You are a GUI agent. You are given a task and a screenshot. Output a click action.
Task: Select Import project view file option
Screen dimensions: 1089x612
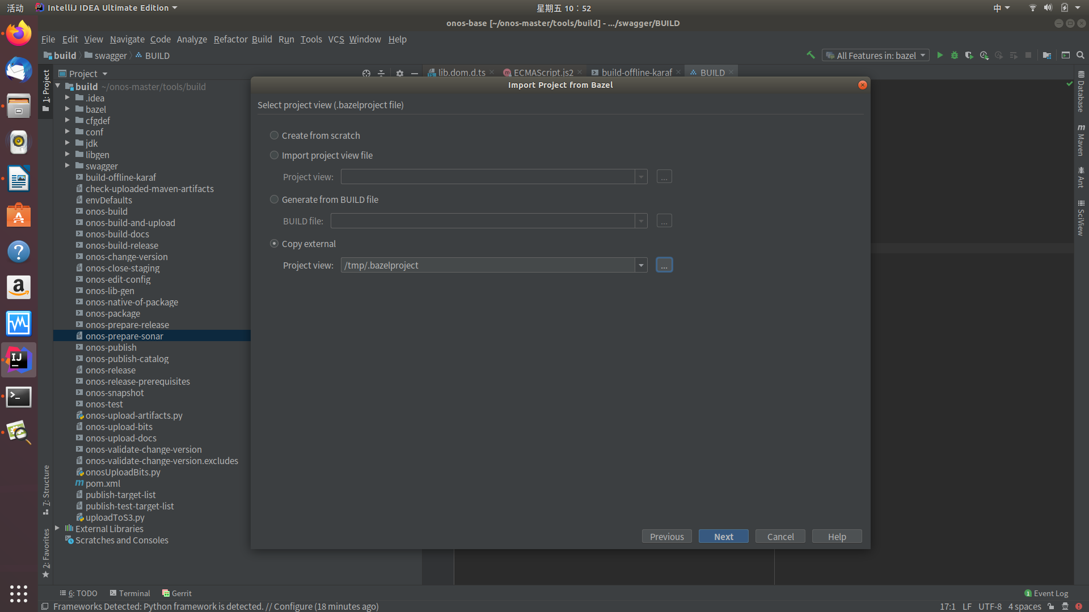(x=275, y=155)
